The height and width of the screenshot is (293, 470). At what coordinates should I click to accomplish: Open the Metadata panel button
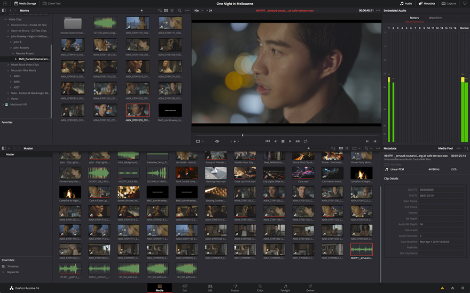427,3
